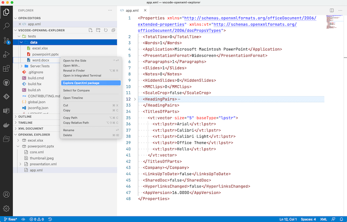Open the Search view in activity bar
This screenshot has height=222, width=347.
click(7, 26)
